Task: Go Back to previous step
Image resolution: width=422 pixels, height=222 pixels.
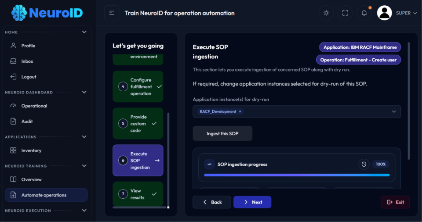Action: coord(212,202)
